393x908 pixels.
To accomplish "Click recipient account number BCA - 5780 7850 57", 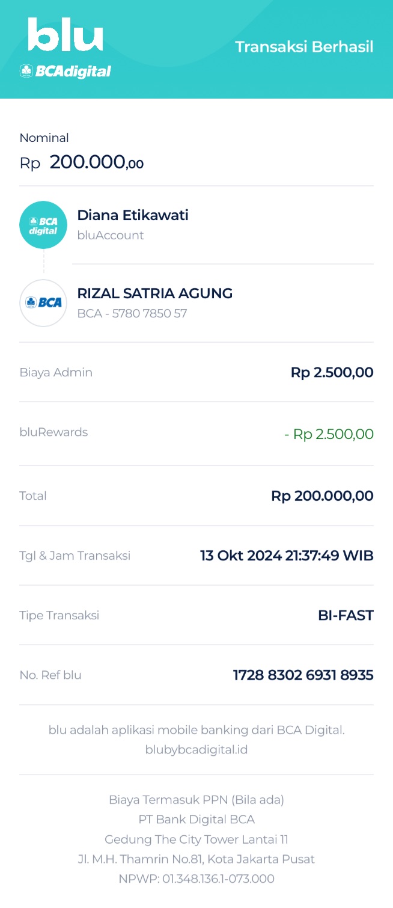I will tap(132, 314).
